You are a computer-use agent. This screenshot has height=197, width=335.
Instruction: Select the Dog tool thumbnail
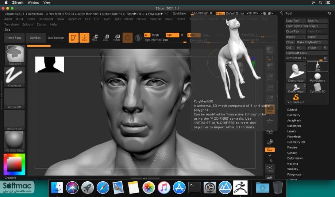pos(317,66)
